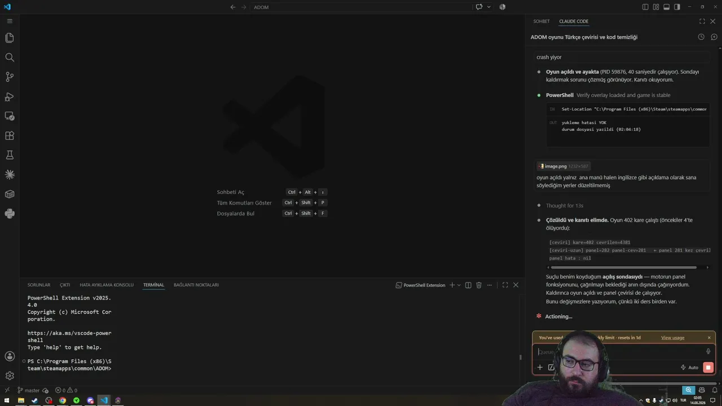Close the bottom terminal panel
The height and width of the screenshot is (406, 722).
click(x=516, y=285)
